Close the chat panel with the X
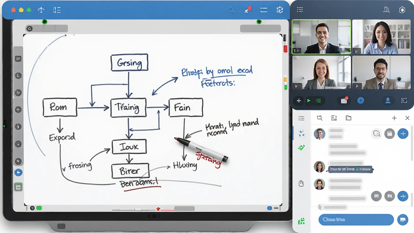 click(407, 118)
